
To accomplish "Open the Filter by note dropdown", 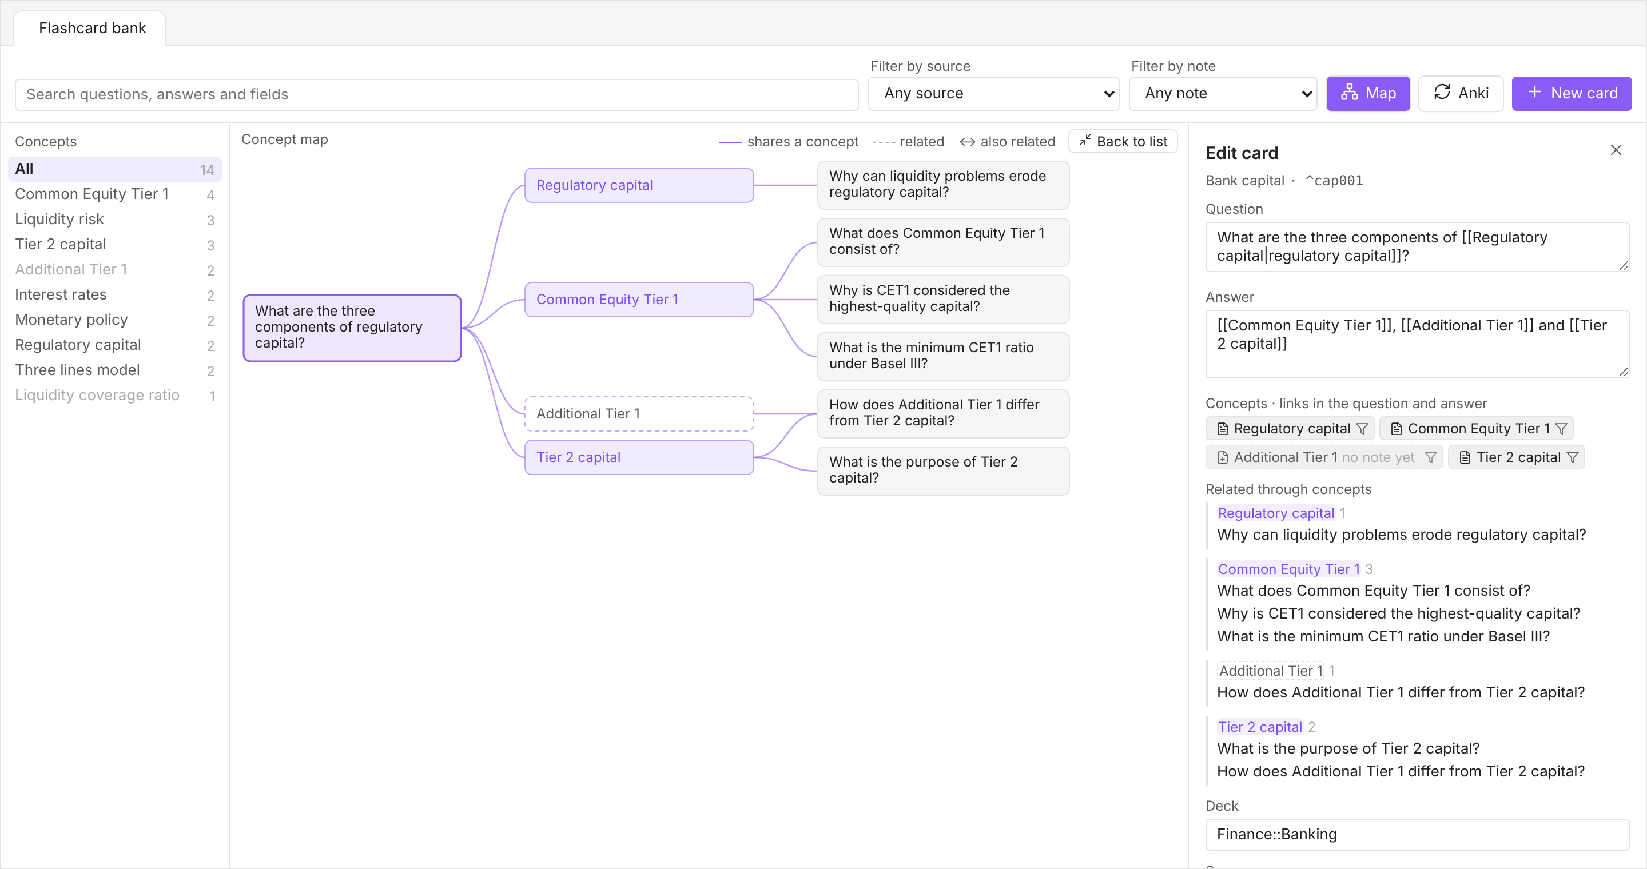I will [x=1223, y=93].
